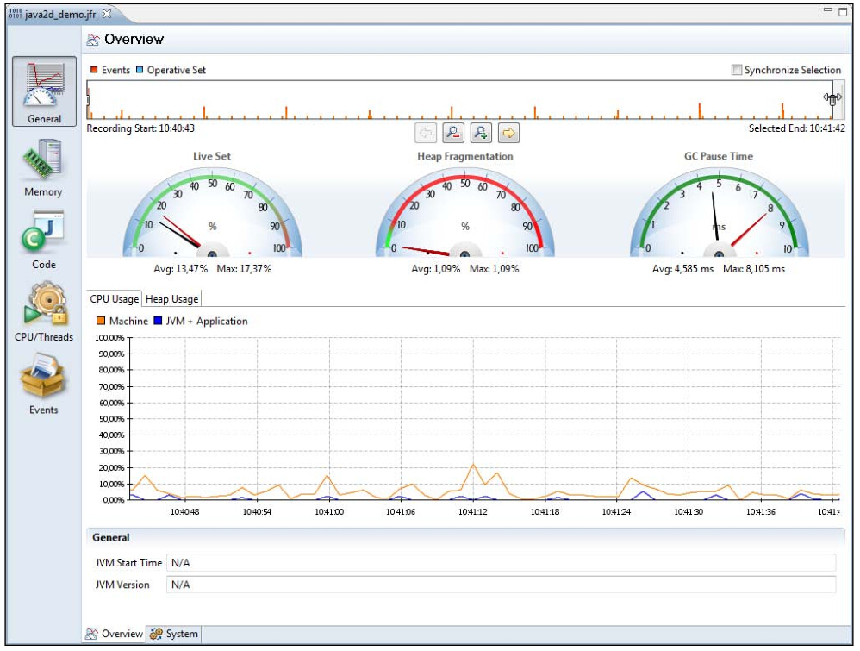Open the Events tab group

click(x=43, y=380)
